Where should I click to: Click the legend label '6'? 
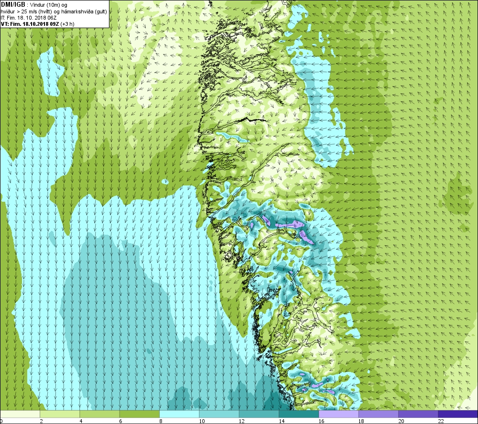click(121, 421)
